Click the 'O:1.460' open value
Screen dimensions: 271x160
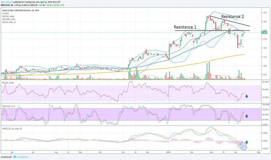pos(39,5)
